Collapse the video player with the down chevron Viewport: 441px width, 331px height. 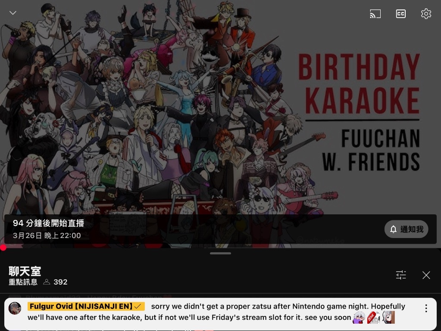pos(13,13)
